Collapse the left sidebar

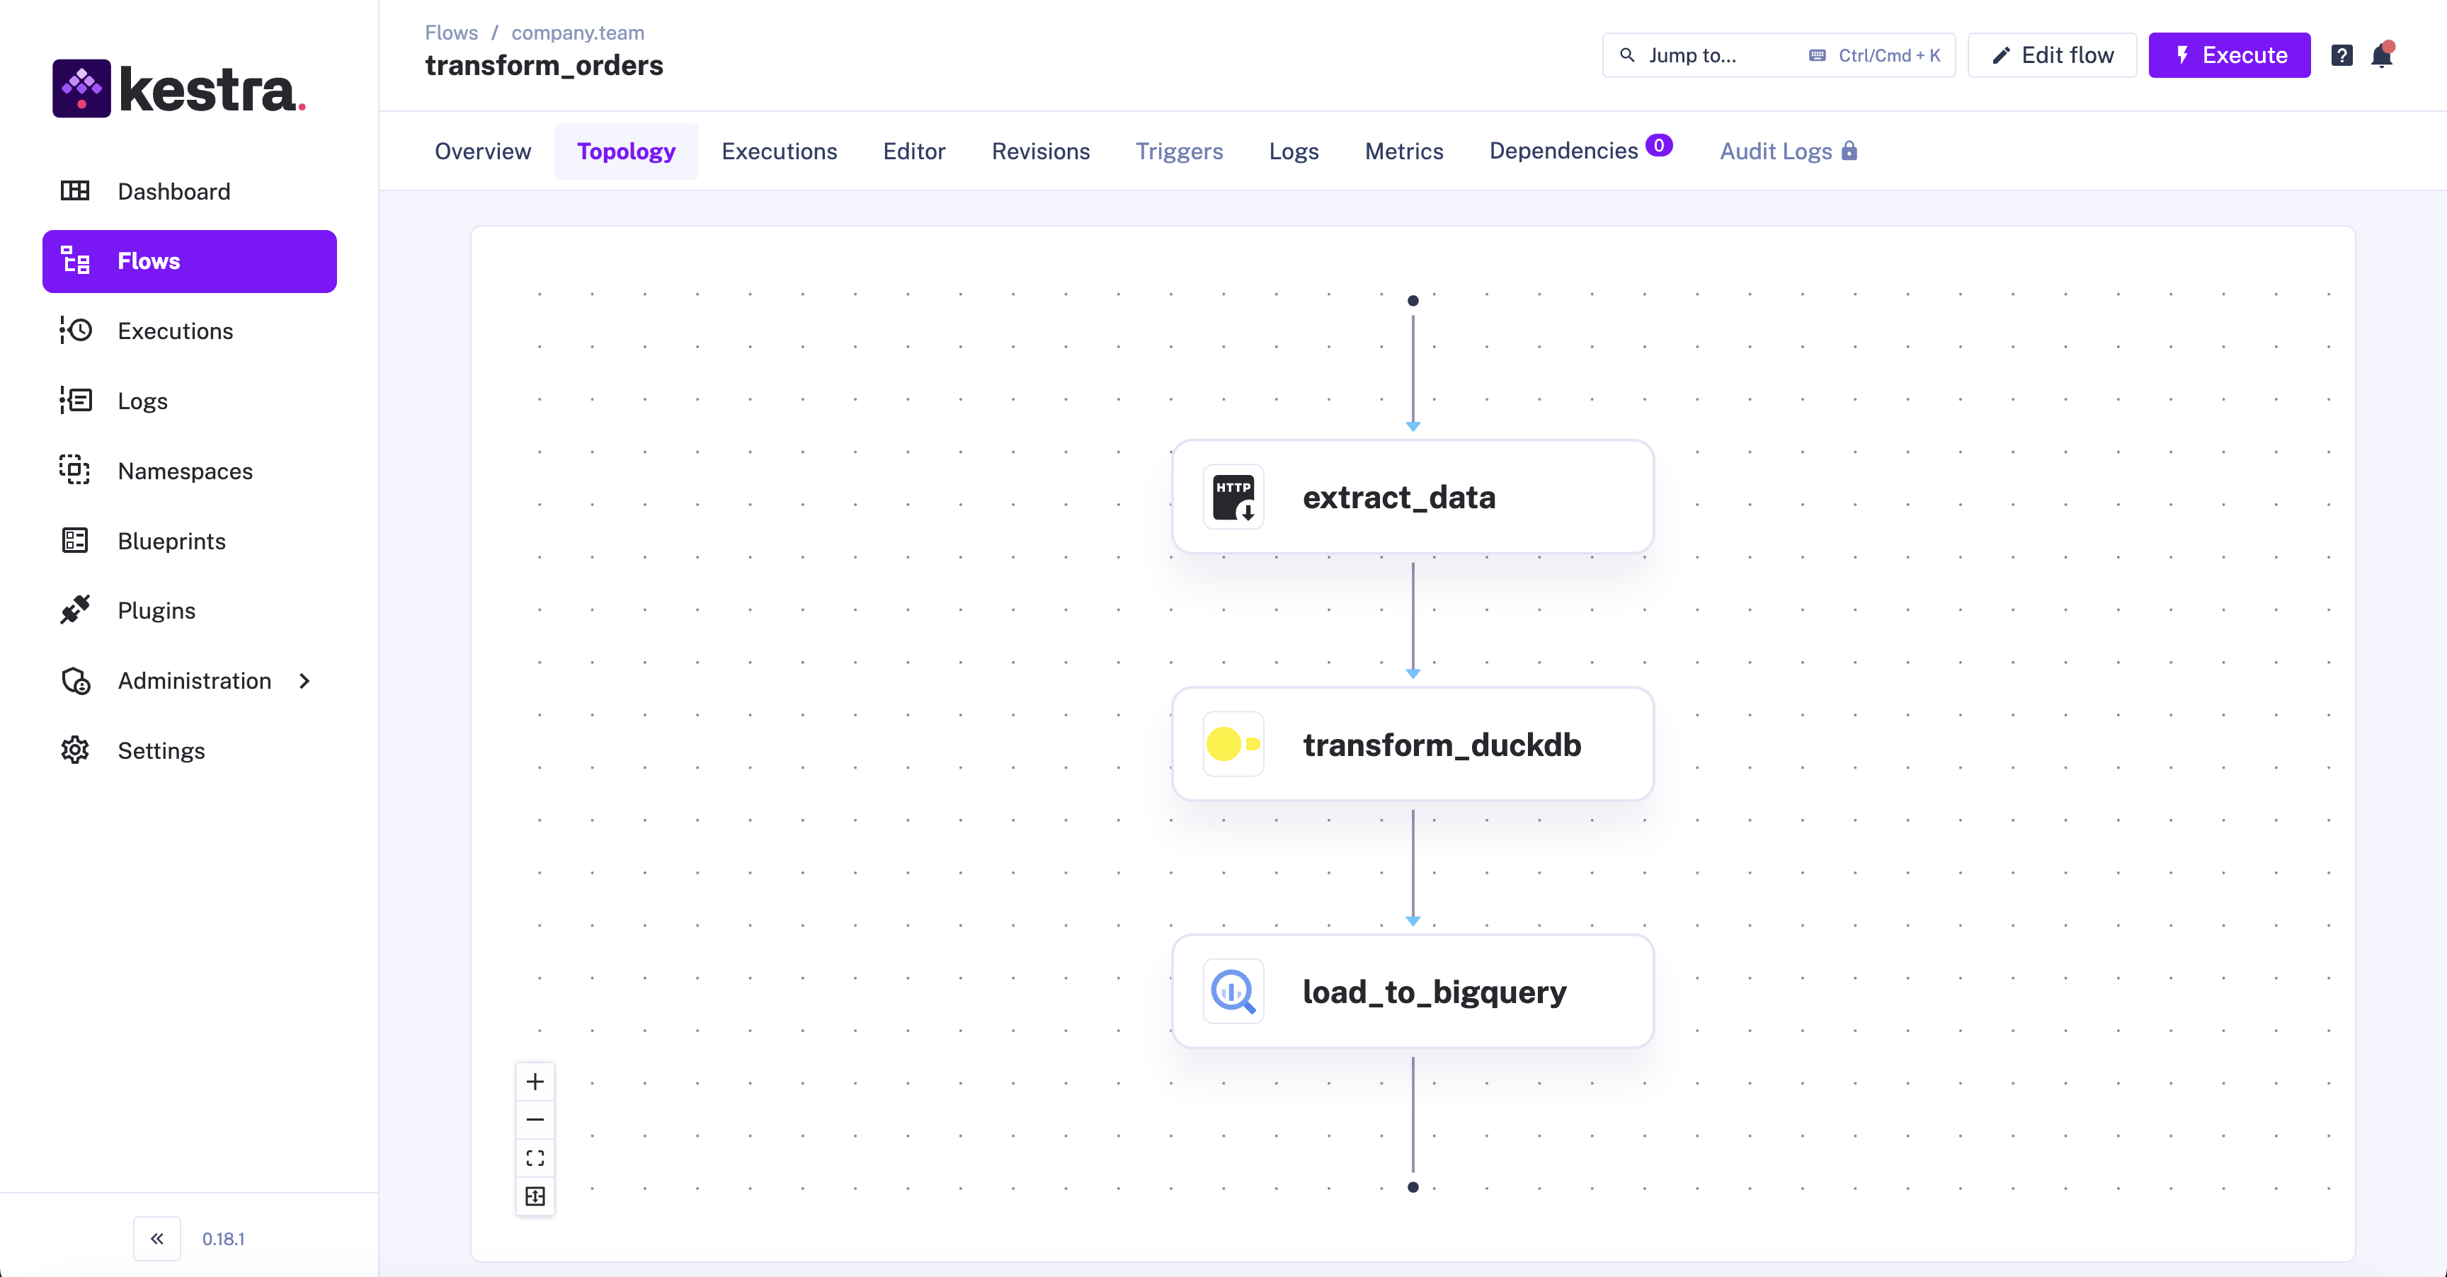point(156,1238)
